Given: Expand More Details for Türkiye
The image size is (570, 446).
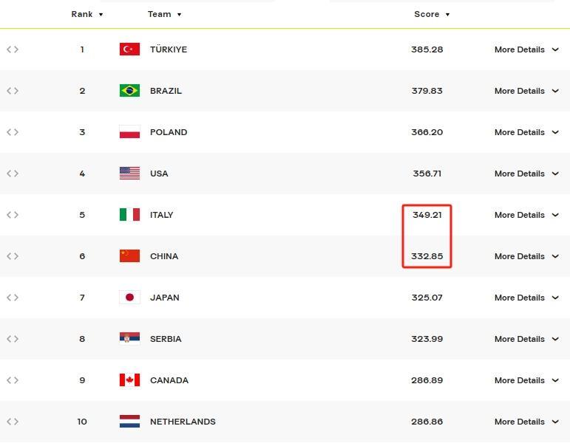Looking at the screenshot, I should [526, 49].
